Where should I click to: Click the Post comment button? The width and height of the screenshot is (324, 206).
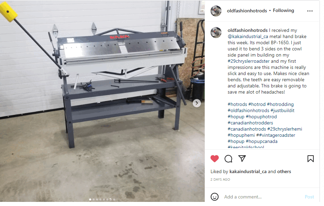(x=309, y=197)
